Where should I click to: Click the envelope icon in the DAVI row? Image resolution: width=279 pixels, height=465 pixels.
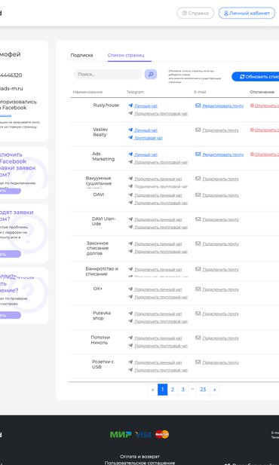198,195
